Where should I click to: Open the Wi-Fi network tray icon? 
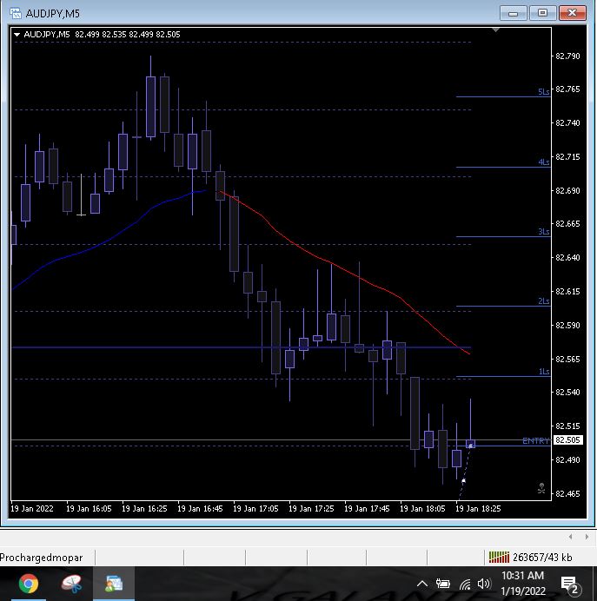point(465,584)
